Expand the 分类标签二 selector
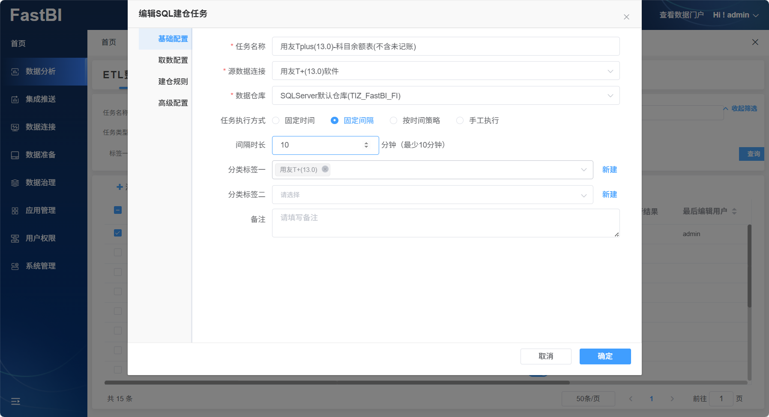This screenshot has height=417, width=769. point(583,195)
